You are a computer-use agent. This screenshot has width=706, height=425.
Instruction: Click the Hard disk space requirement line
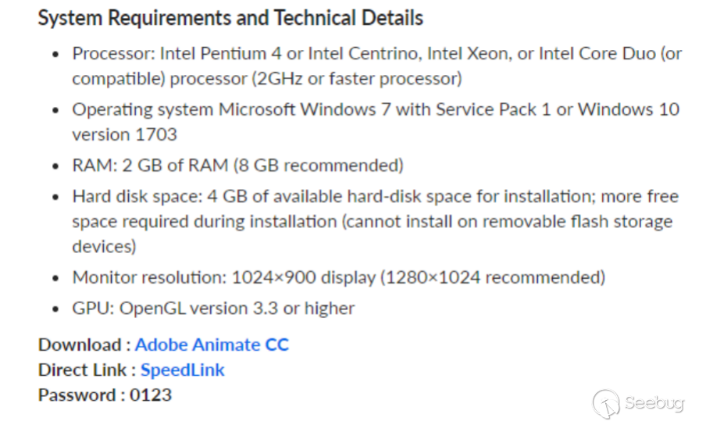click(x=375, y=197)
